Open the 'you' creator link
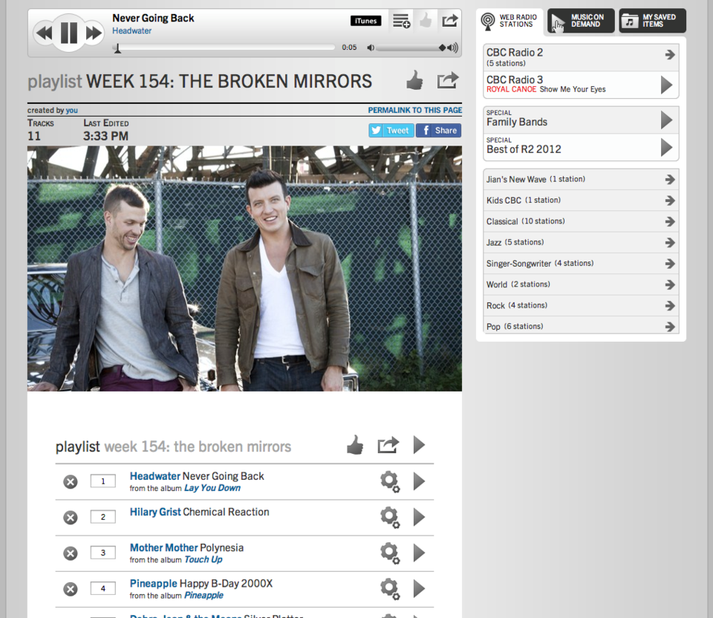The image size is (713, 618). (x=72, y=111)
